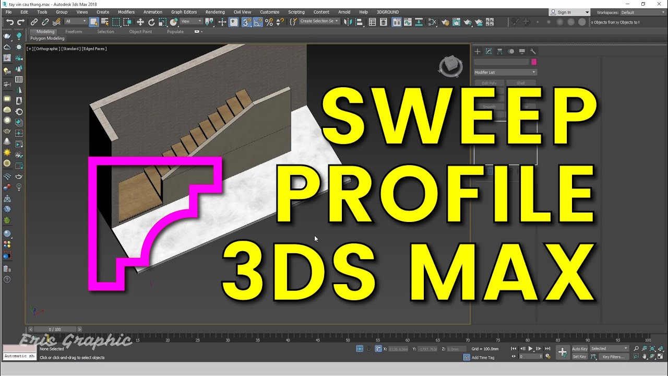Click the Undo arrow icon
The height and width of the screenshot is (376, 668).
(10, 22)
